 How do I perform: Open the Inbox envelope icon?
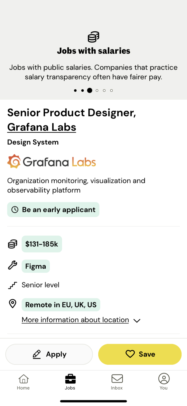pyautogui.click(x=117, y=379)
